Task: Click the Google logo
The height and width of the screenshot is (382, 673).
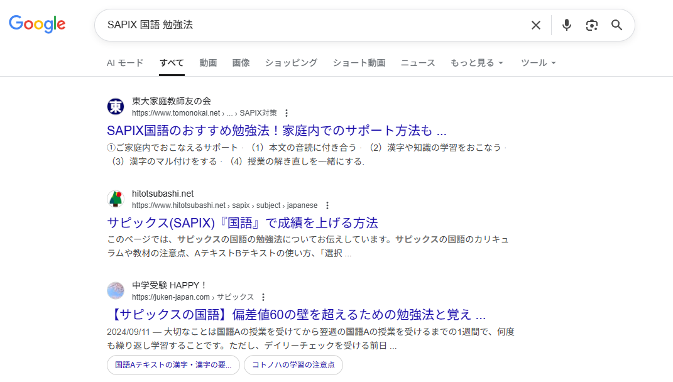Action: click(x=37, y=25)
